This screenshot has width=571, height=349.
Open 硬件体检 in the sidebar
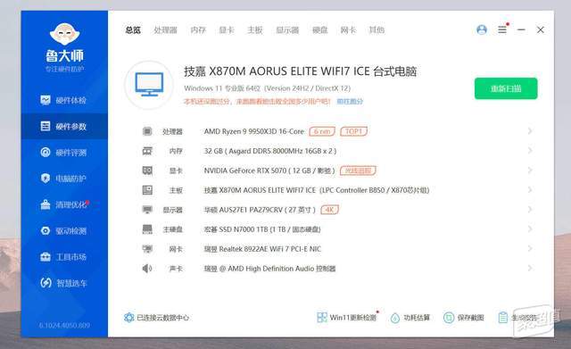click(63, 100)
